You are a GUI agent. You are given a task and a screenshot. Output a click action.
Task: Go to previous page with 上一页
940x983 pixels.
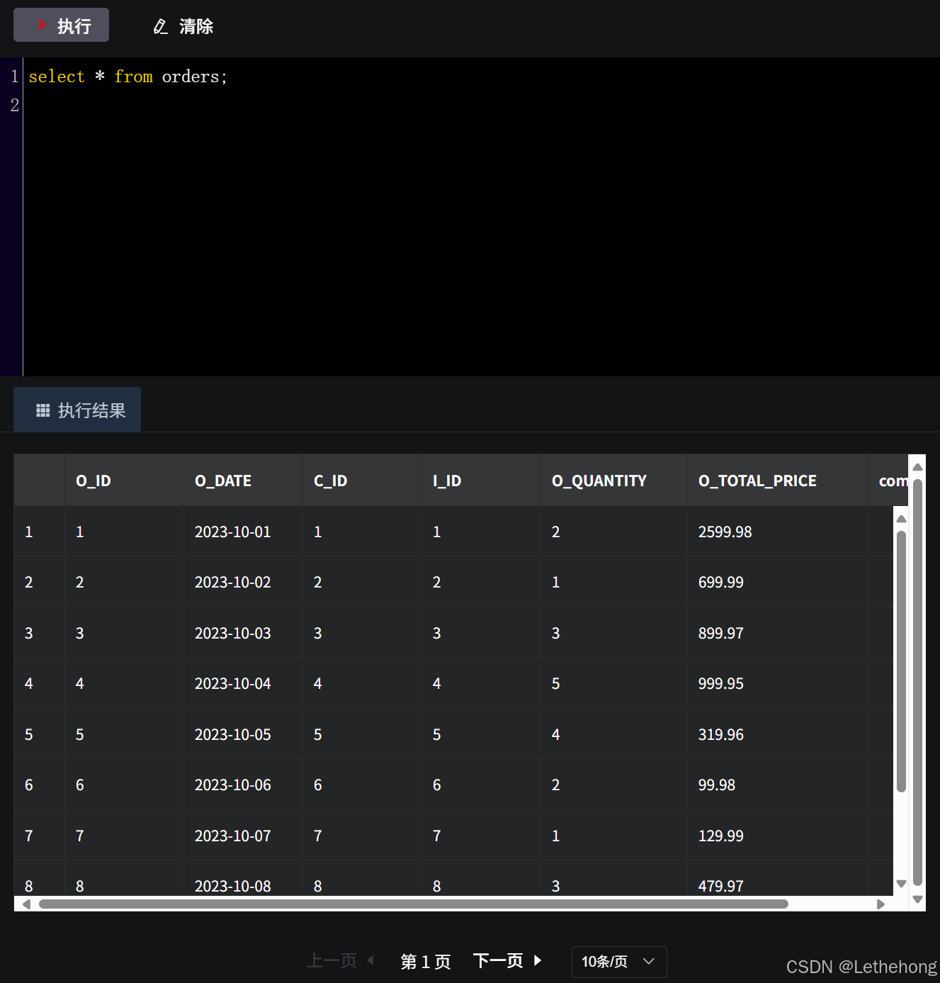pyautogui.click(x=340, y=961)
